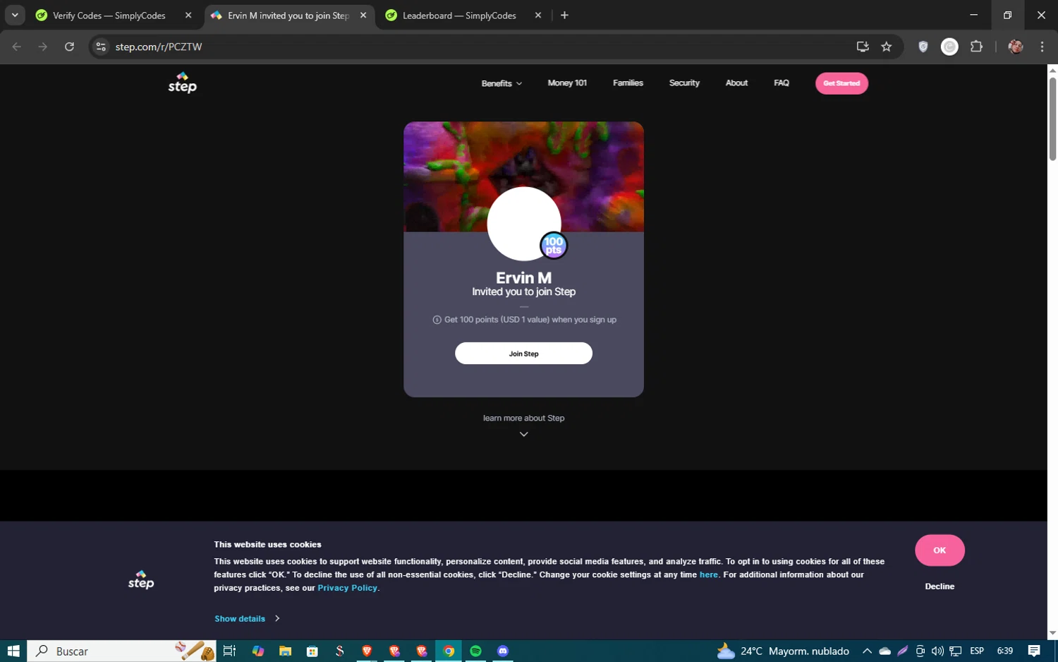1058x662 pixels.
Task: Open Discord from the taskbar
Action: coord(503,651)
